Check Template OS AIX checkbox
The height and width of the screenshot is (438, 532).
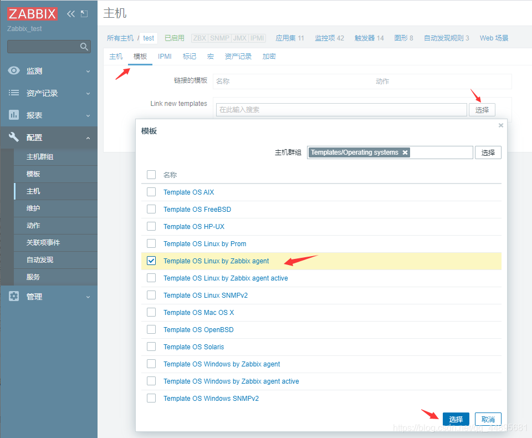[x=151, y=192]
